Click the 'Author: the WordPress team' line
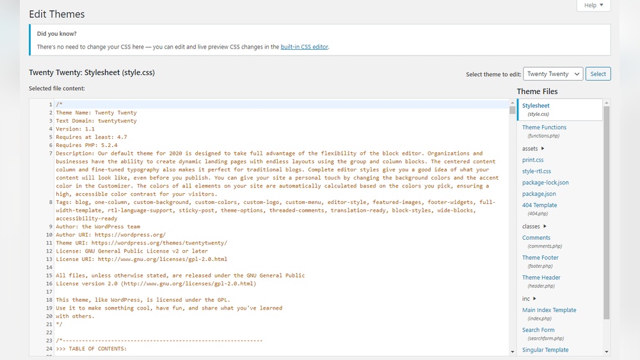This screenshot has height=360, width=640. point(98,227)
